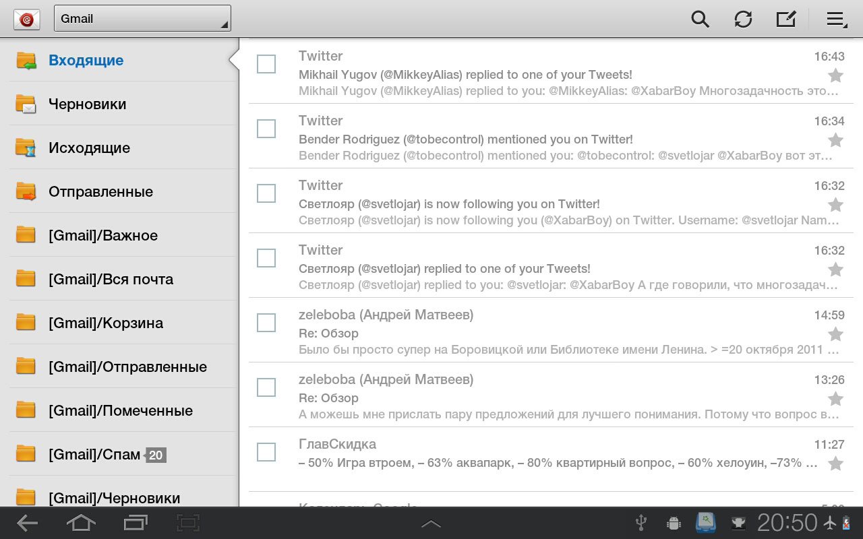
Task: Check the 14:59 zeleboba email
Action: 266,323
